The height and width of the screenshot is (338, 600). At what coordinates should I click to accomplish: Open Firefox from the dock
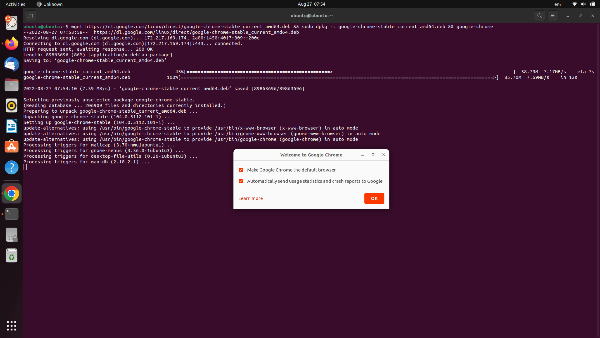[x=12, y=44]
